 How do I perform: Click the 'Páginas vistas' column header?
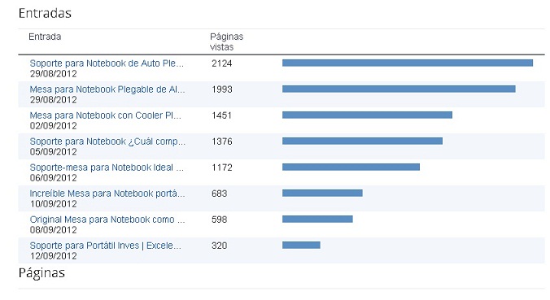(227, 41)
